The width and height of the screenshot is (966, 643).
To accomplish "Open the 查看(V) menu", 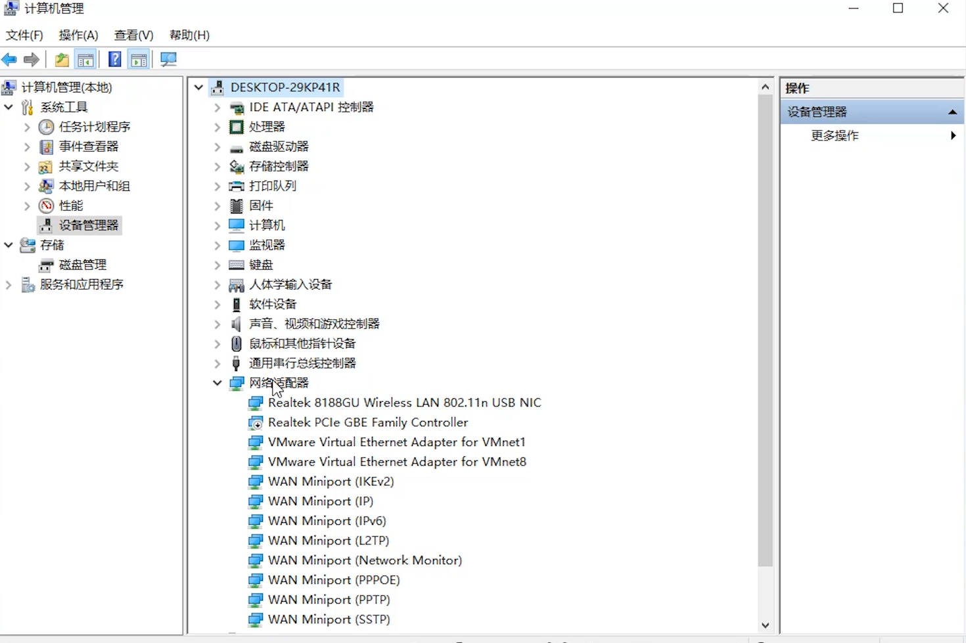I will coord(133,35).
